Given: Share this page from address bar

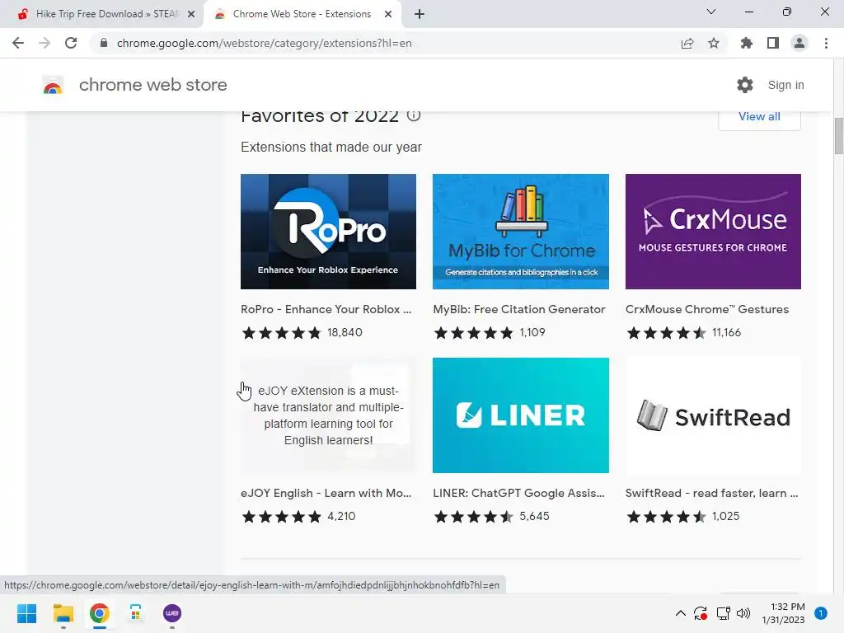Looking at the screenshot, I should point(687,43).
